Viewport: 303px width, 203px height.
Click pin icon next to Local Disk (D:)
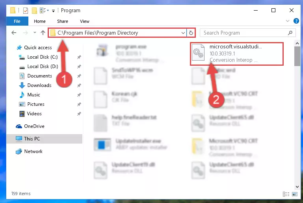pos(79,66)
